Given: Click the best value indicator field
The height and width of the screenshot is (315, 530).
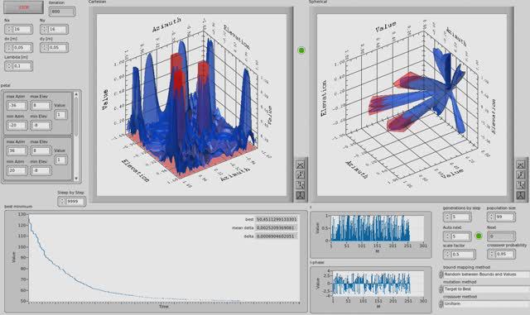Looking at the screenshot, I should pos(276,219).
